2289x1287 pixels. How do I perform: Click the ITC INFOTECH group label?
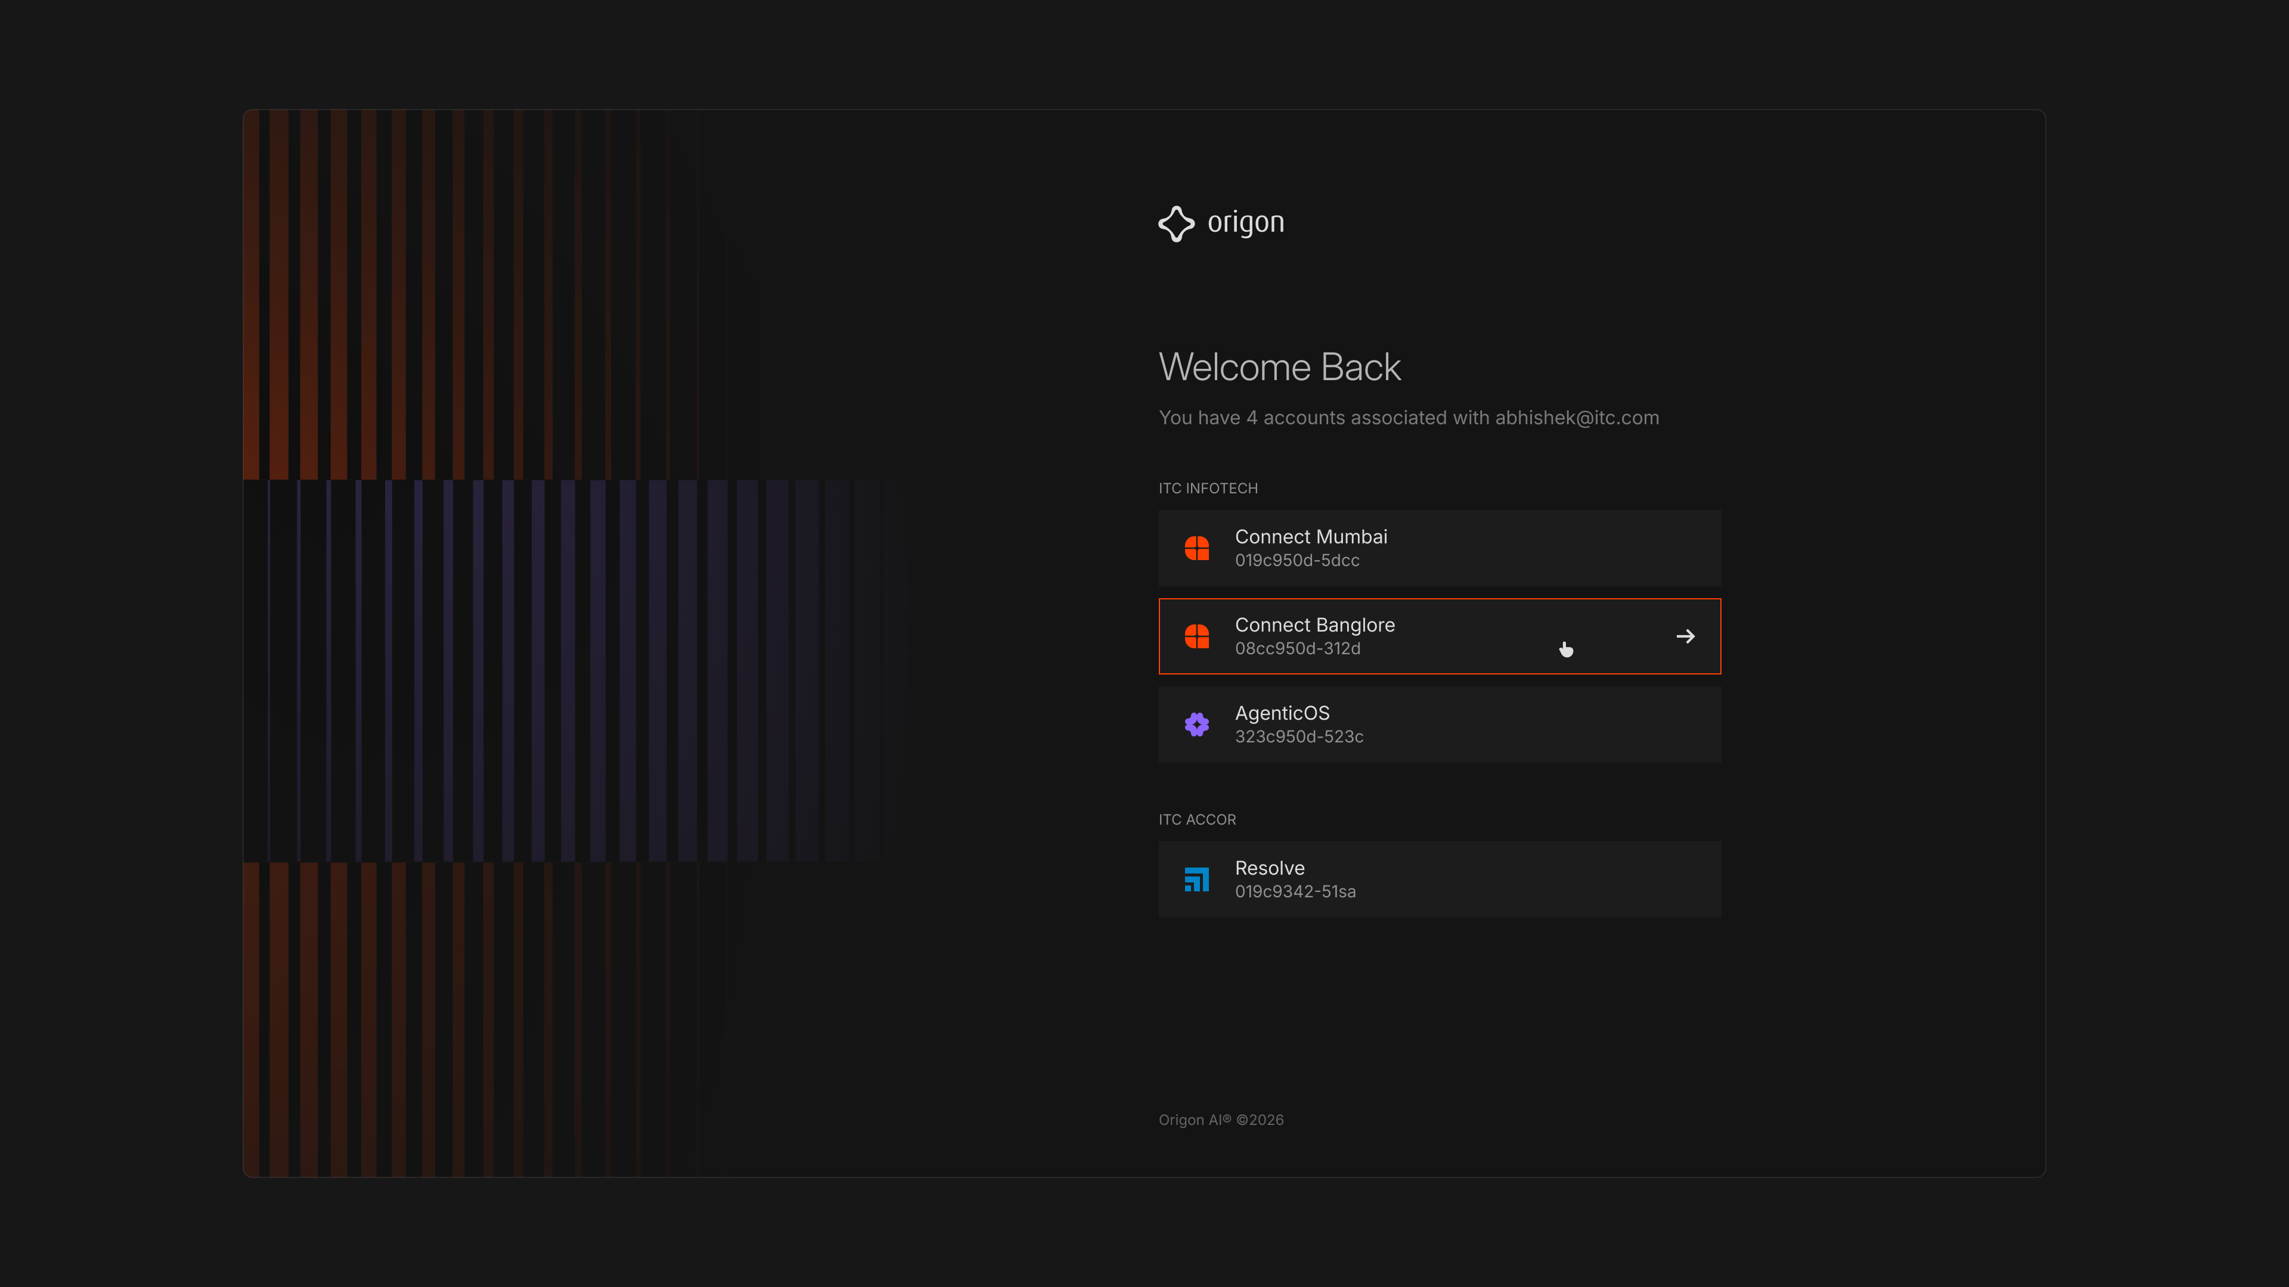coord(1208,489)
